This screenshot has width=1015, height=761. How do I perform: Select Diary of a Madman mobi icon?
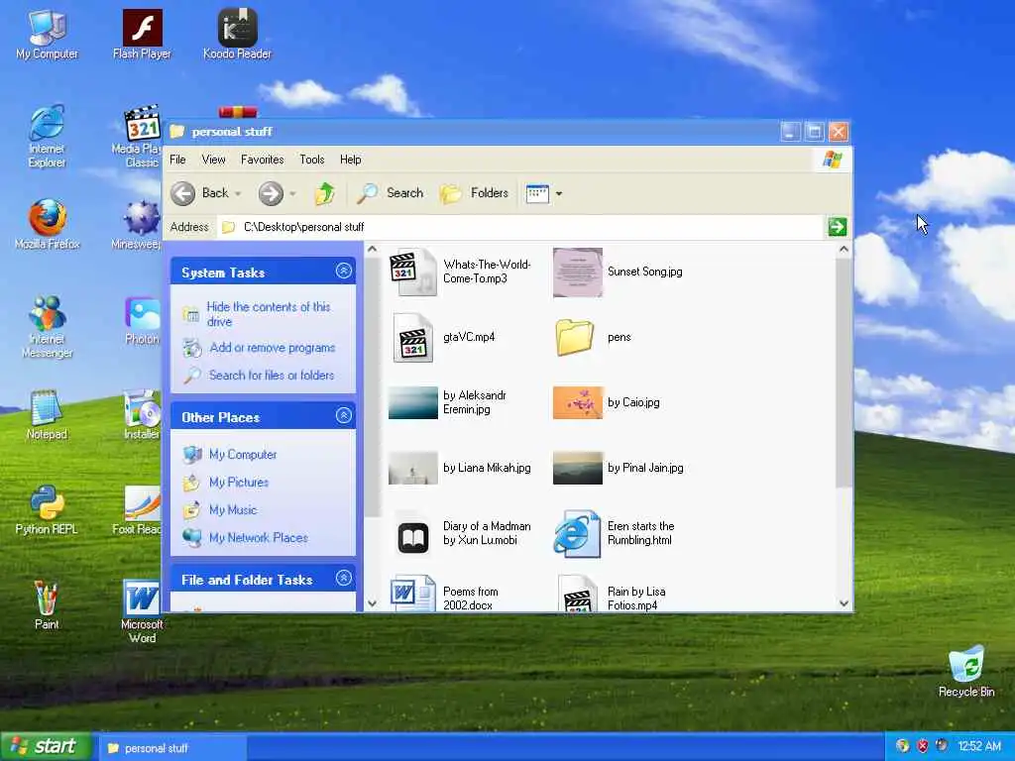[413, 538]
